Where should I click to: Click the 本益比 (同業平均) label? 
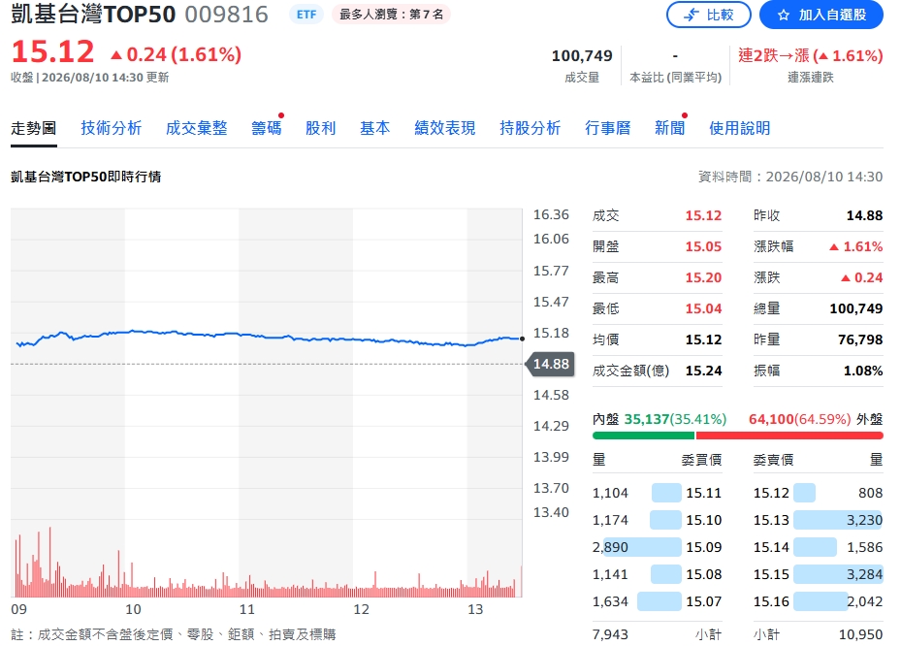(675, 78)
